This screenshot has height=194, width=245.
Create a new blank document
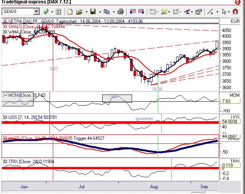point(70,12)
